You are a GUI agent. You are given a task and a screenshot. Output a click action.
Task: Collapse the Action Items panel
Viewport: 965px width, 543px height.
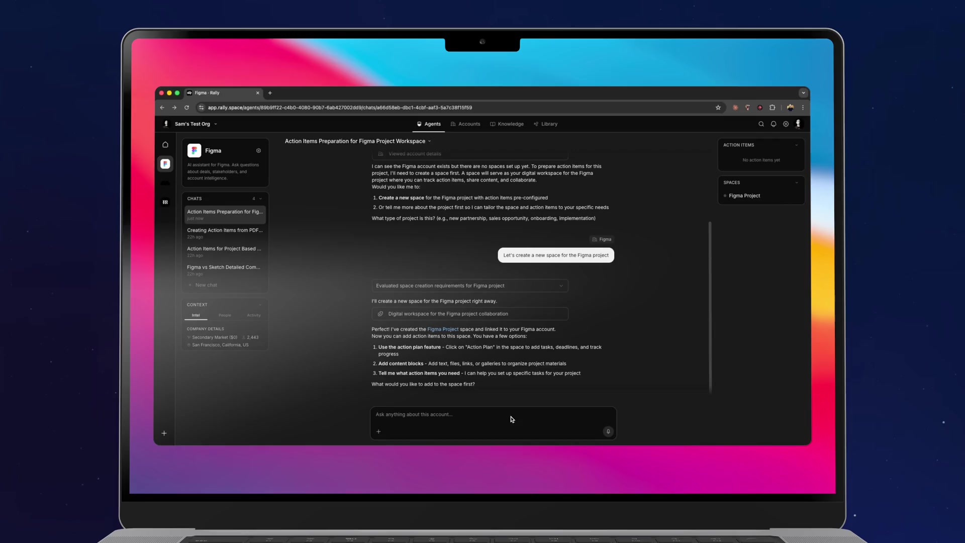pyautogui.click(x=796, y=145)
